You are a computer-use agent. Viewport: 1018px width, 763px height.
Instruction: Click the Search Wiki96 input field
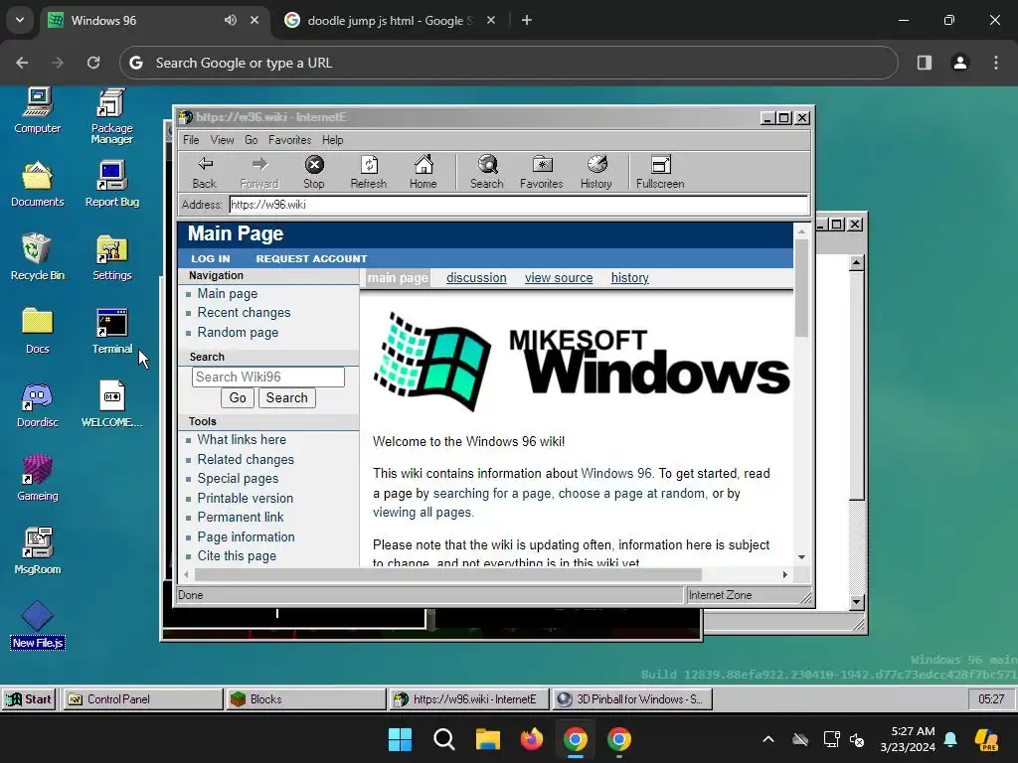(268, 377)
